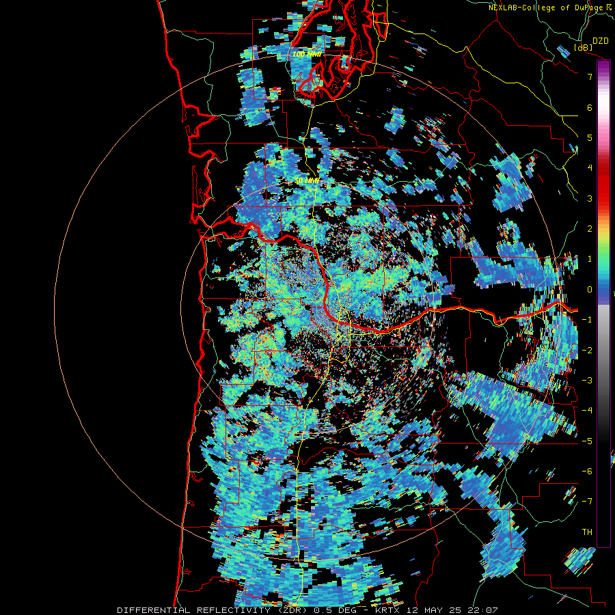Image resolution: width=615 pixels, height=615 pixels.
Task: Select the 7 value on color scale
Action: [590, 77]
